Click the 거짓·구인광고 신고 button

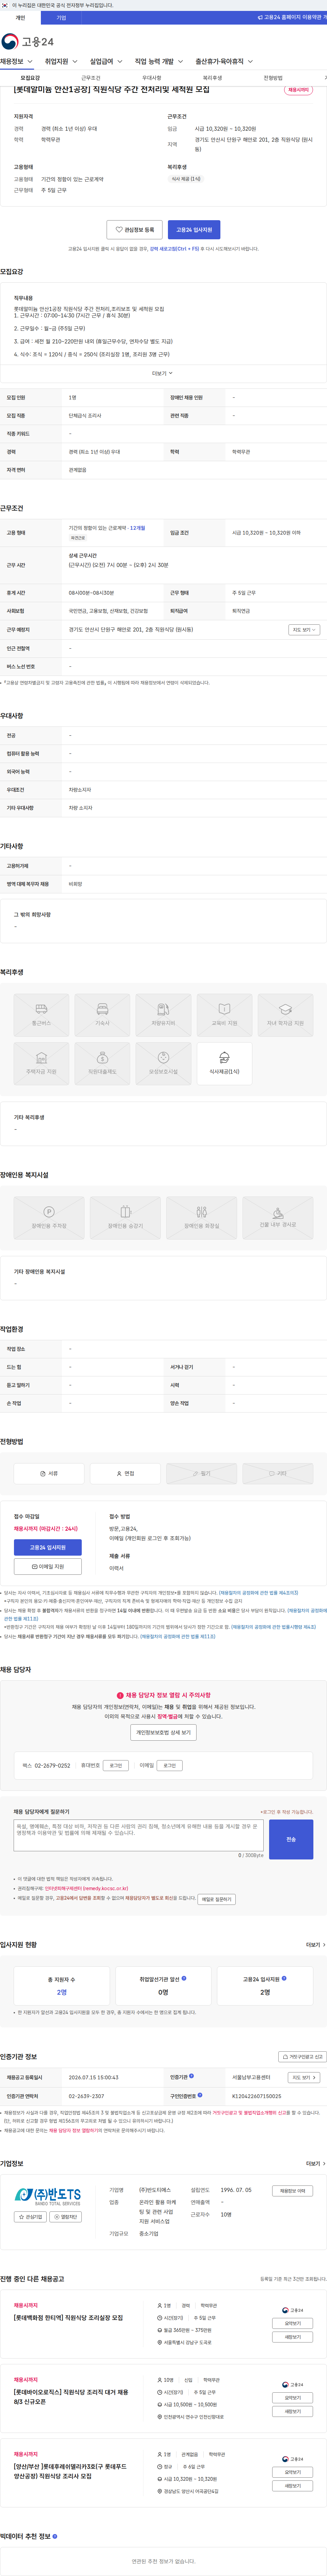tap(302, 2057)
